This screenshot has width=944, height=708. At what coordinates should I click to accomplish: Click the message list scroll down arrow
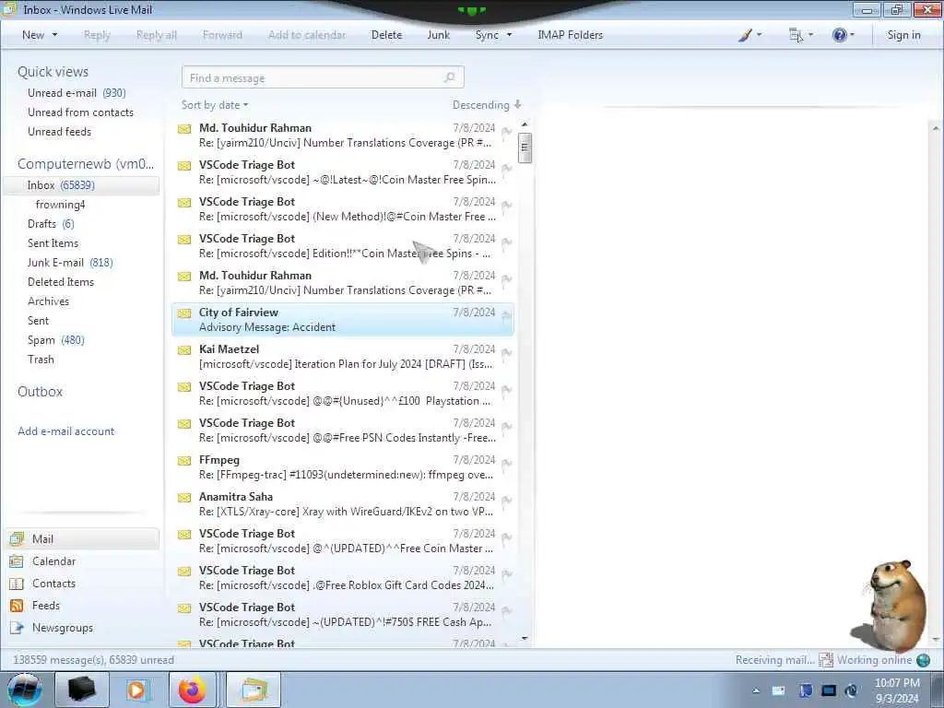(x=525, y=638)
